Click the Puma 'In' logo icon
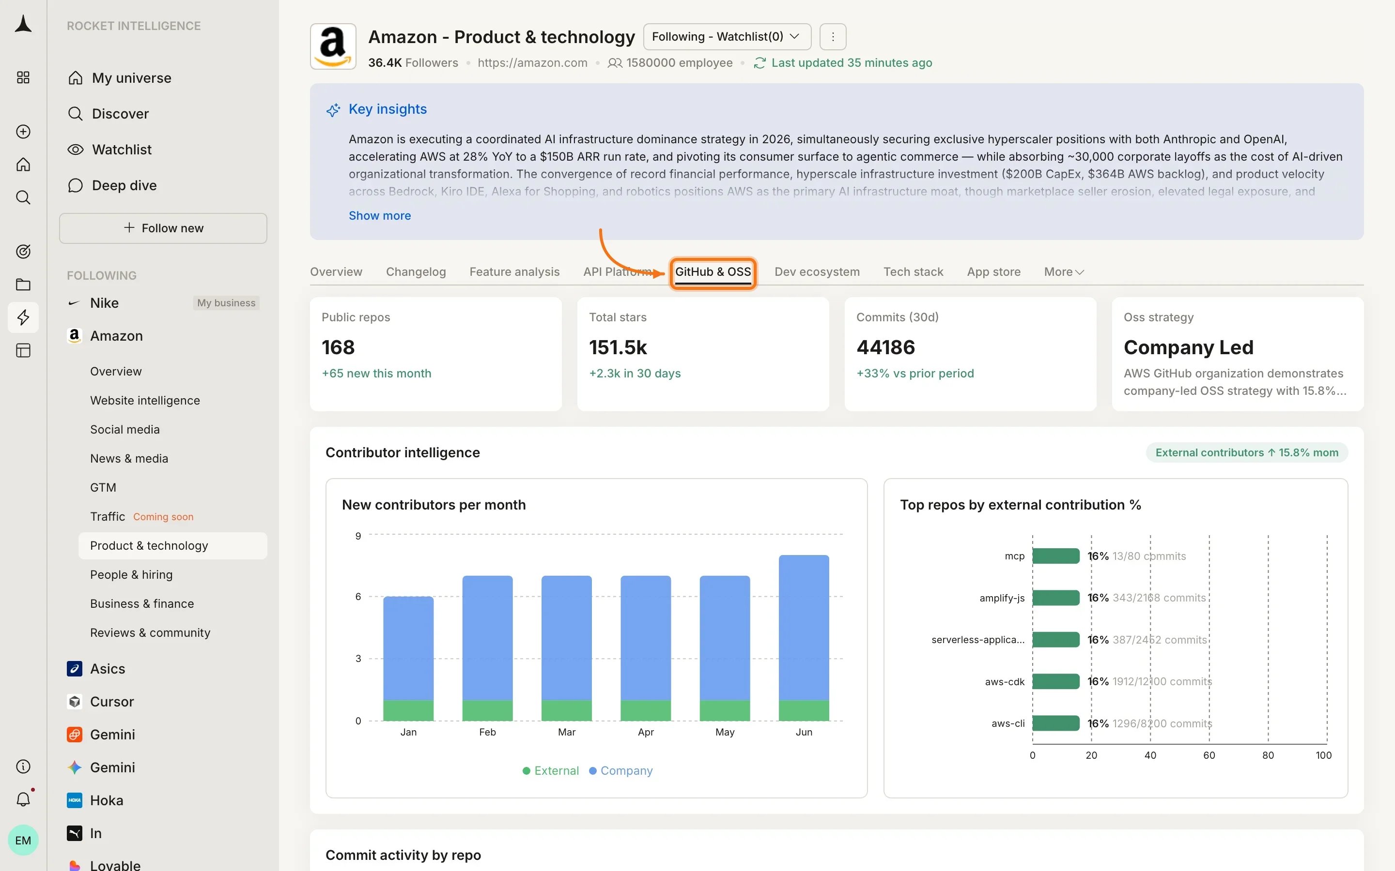The image size is (1395, 871). pos(75,834)
